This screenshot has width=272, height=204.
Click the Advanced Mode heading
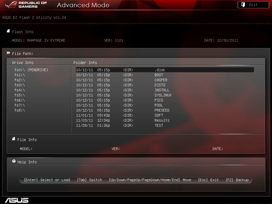click(x=83, y=5)
